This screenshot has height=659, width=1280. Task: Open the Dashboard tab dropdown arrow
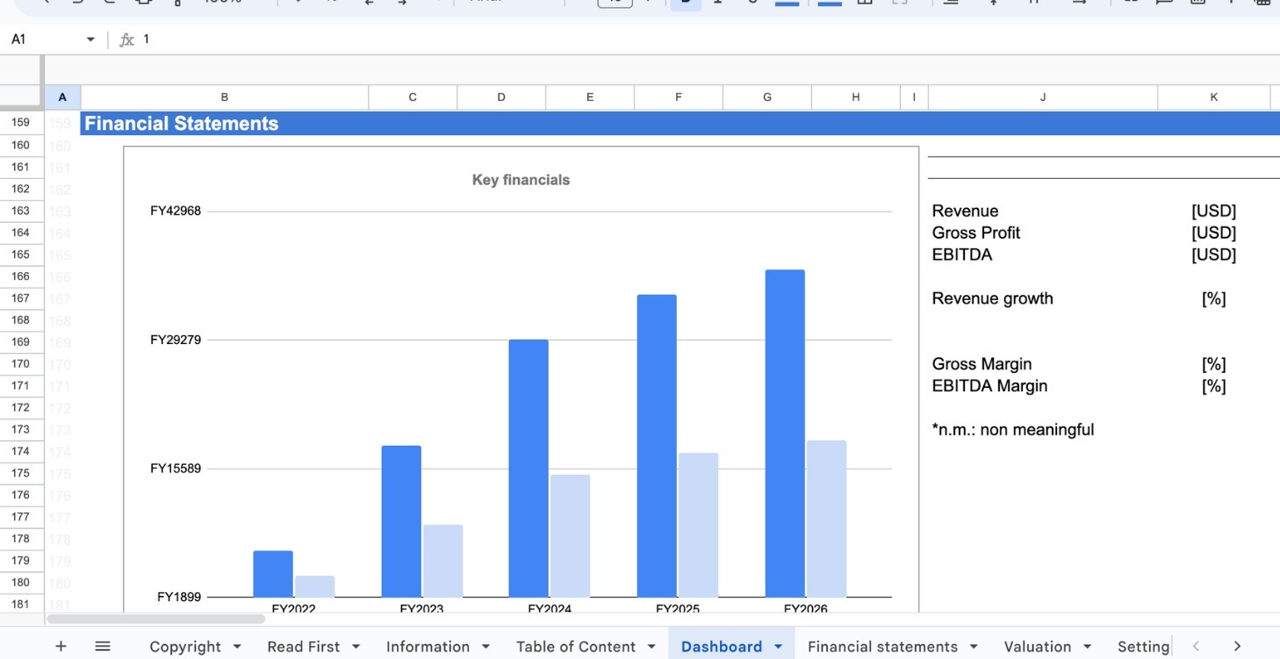778,647
